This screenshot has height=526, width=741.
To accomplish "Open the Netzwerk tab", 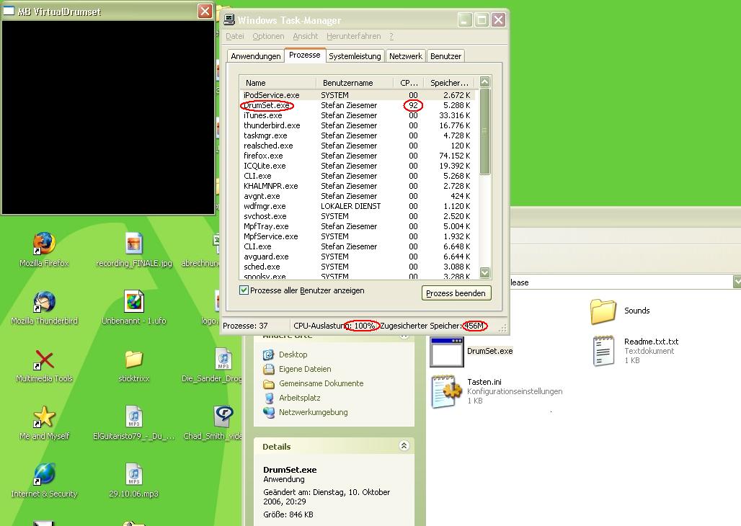I will coord(405,56).
